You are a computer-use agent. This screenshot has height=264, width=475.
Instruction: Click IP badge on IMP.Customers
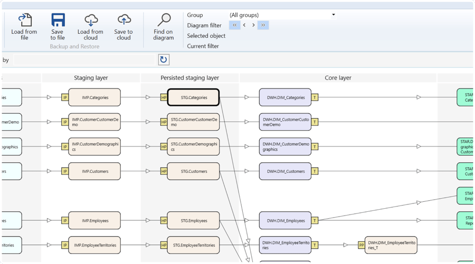pyautogui.click(x=65, y=171)
